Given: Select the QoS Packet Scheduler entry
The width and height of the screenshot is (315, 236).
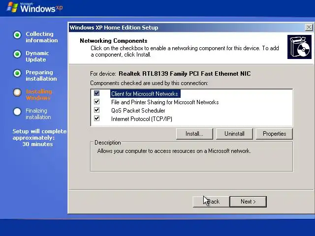Looking at the screenshot, I should point(138,110).
